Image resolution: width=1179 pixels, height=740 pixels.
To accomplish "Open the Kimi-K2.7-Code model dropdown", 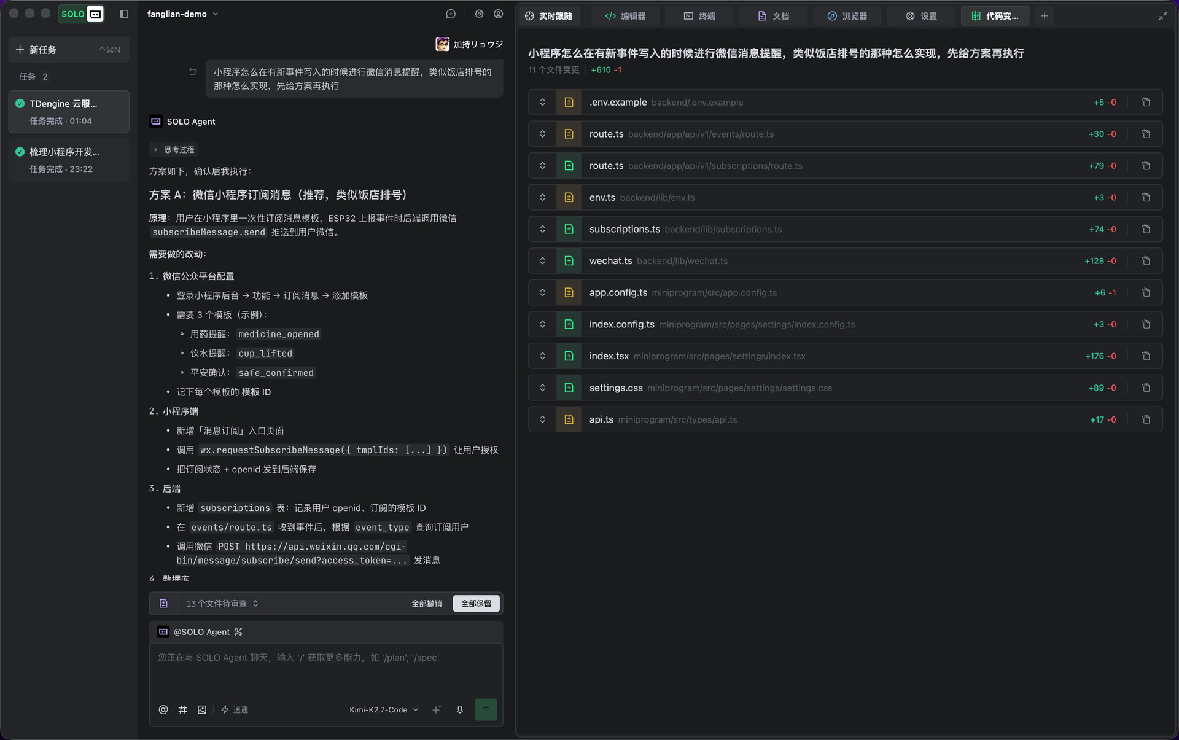I will click(x=384, y=710).
